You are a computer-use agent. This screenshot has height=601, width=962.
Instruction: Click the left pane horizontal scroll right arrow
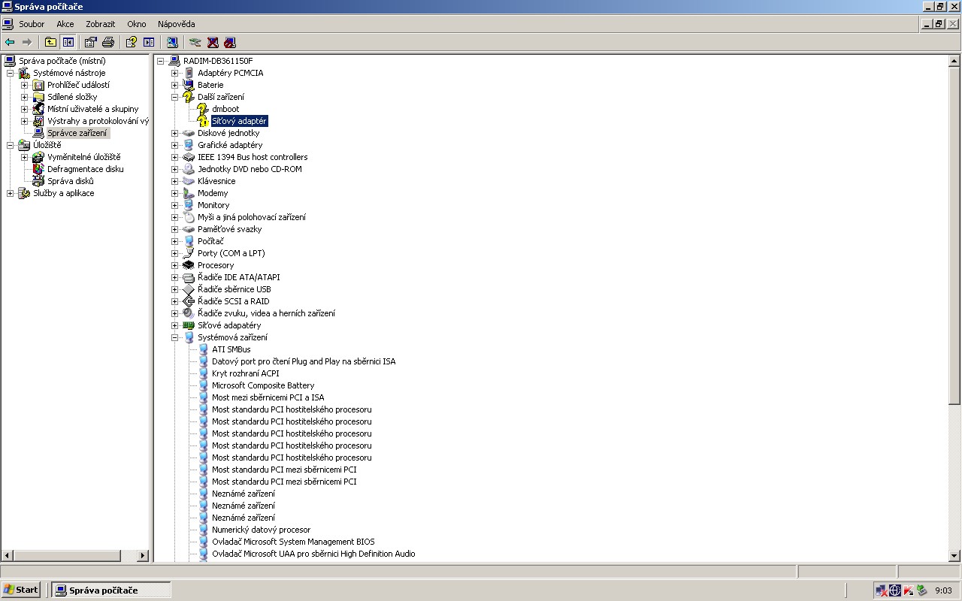(143, 556)
